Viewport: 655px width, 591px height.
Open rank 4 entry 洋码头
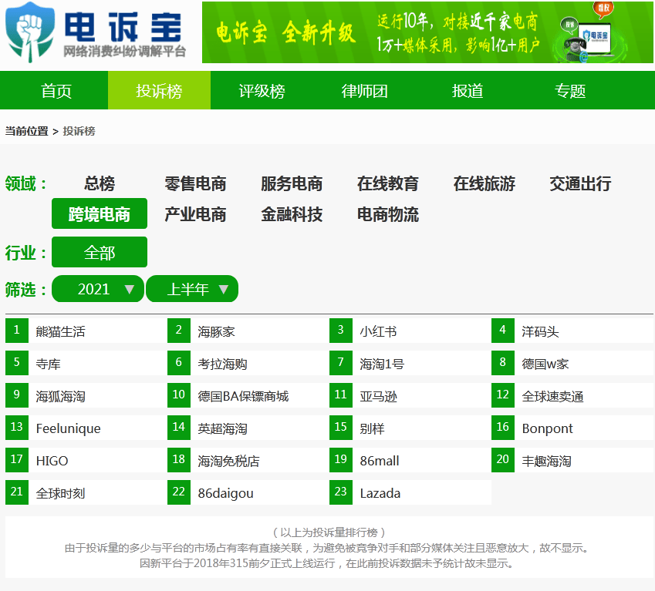572,331
